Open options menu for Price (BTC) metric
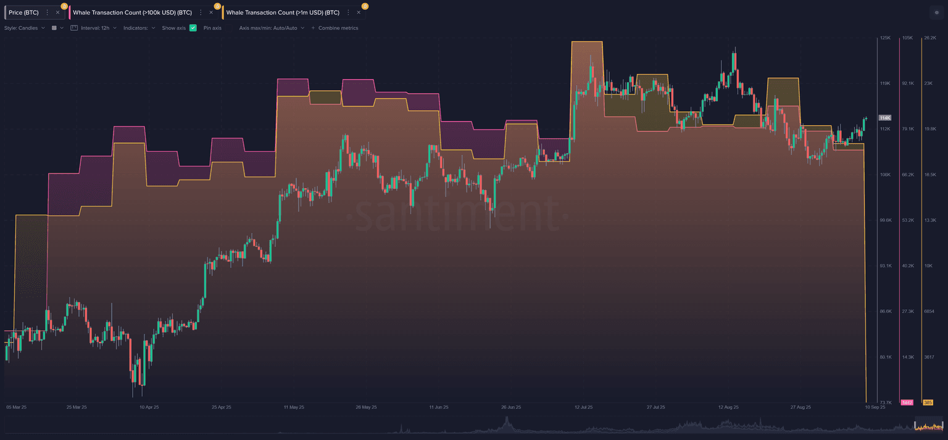The width and height of the screenshot is (948, 440). (x=48, y=12)
